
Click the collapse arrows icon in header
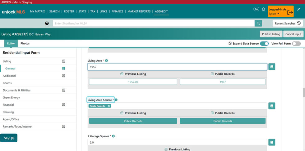[x=299, y=9]
